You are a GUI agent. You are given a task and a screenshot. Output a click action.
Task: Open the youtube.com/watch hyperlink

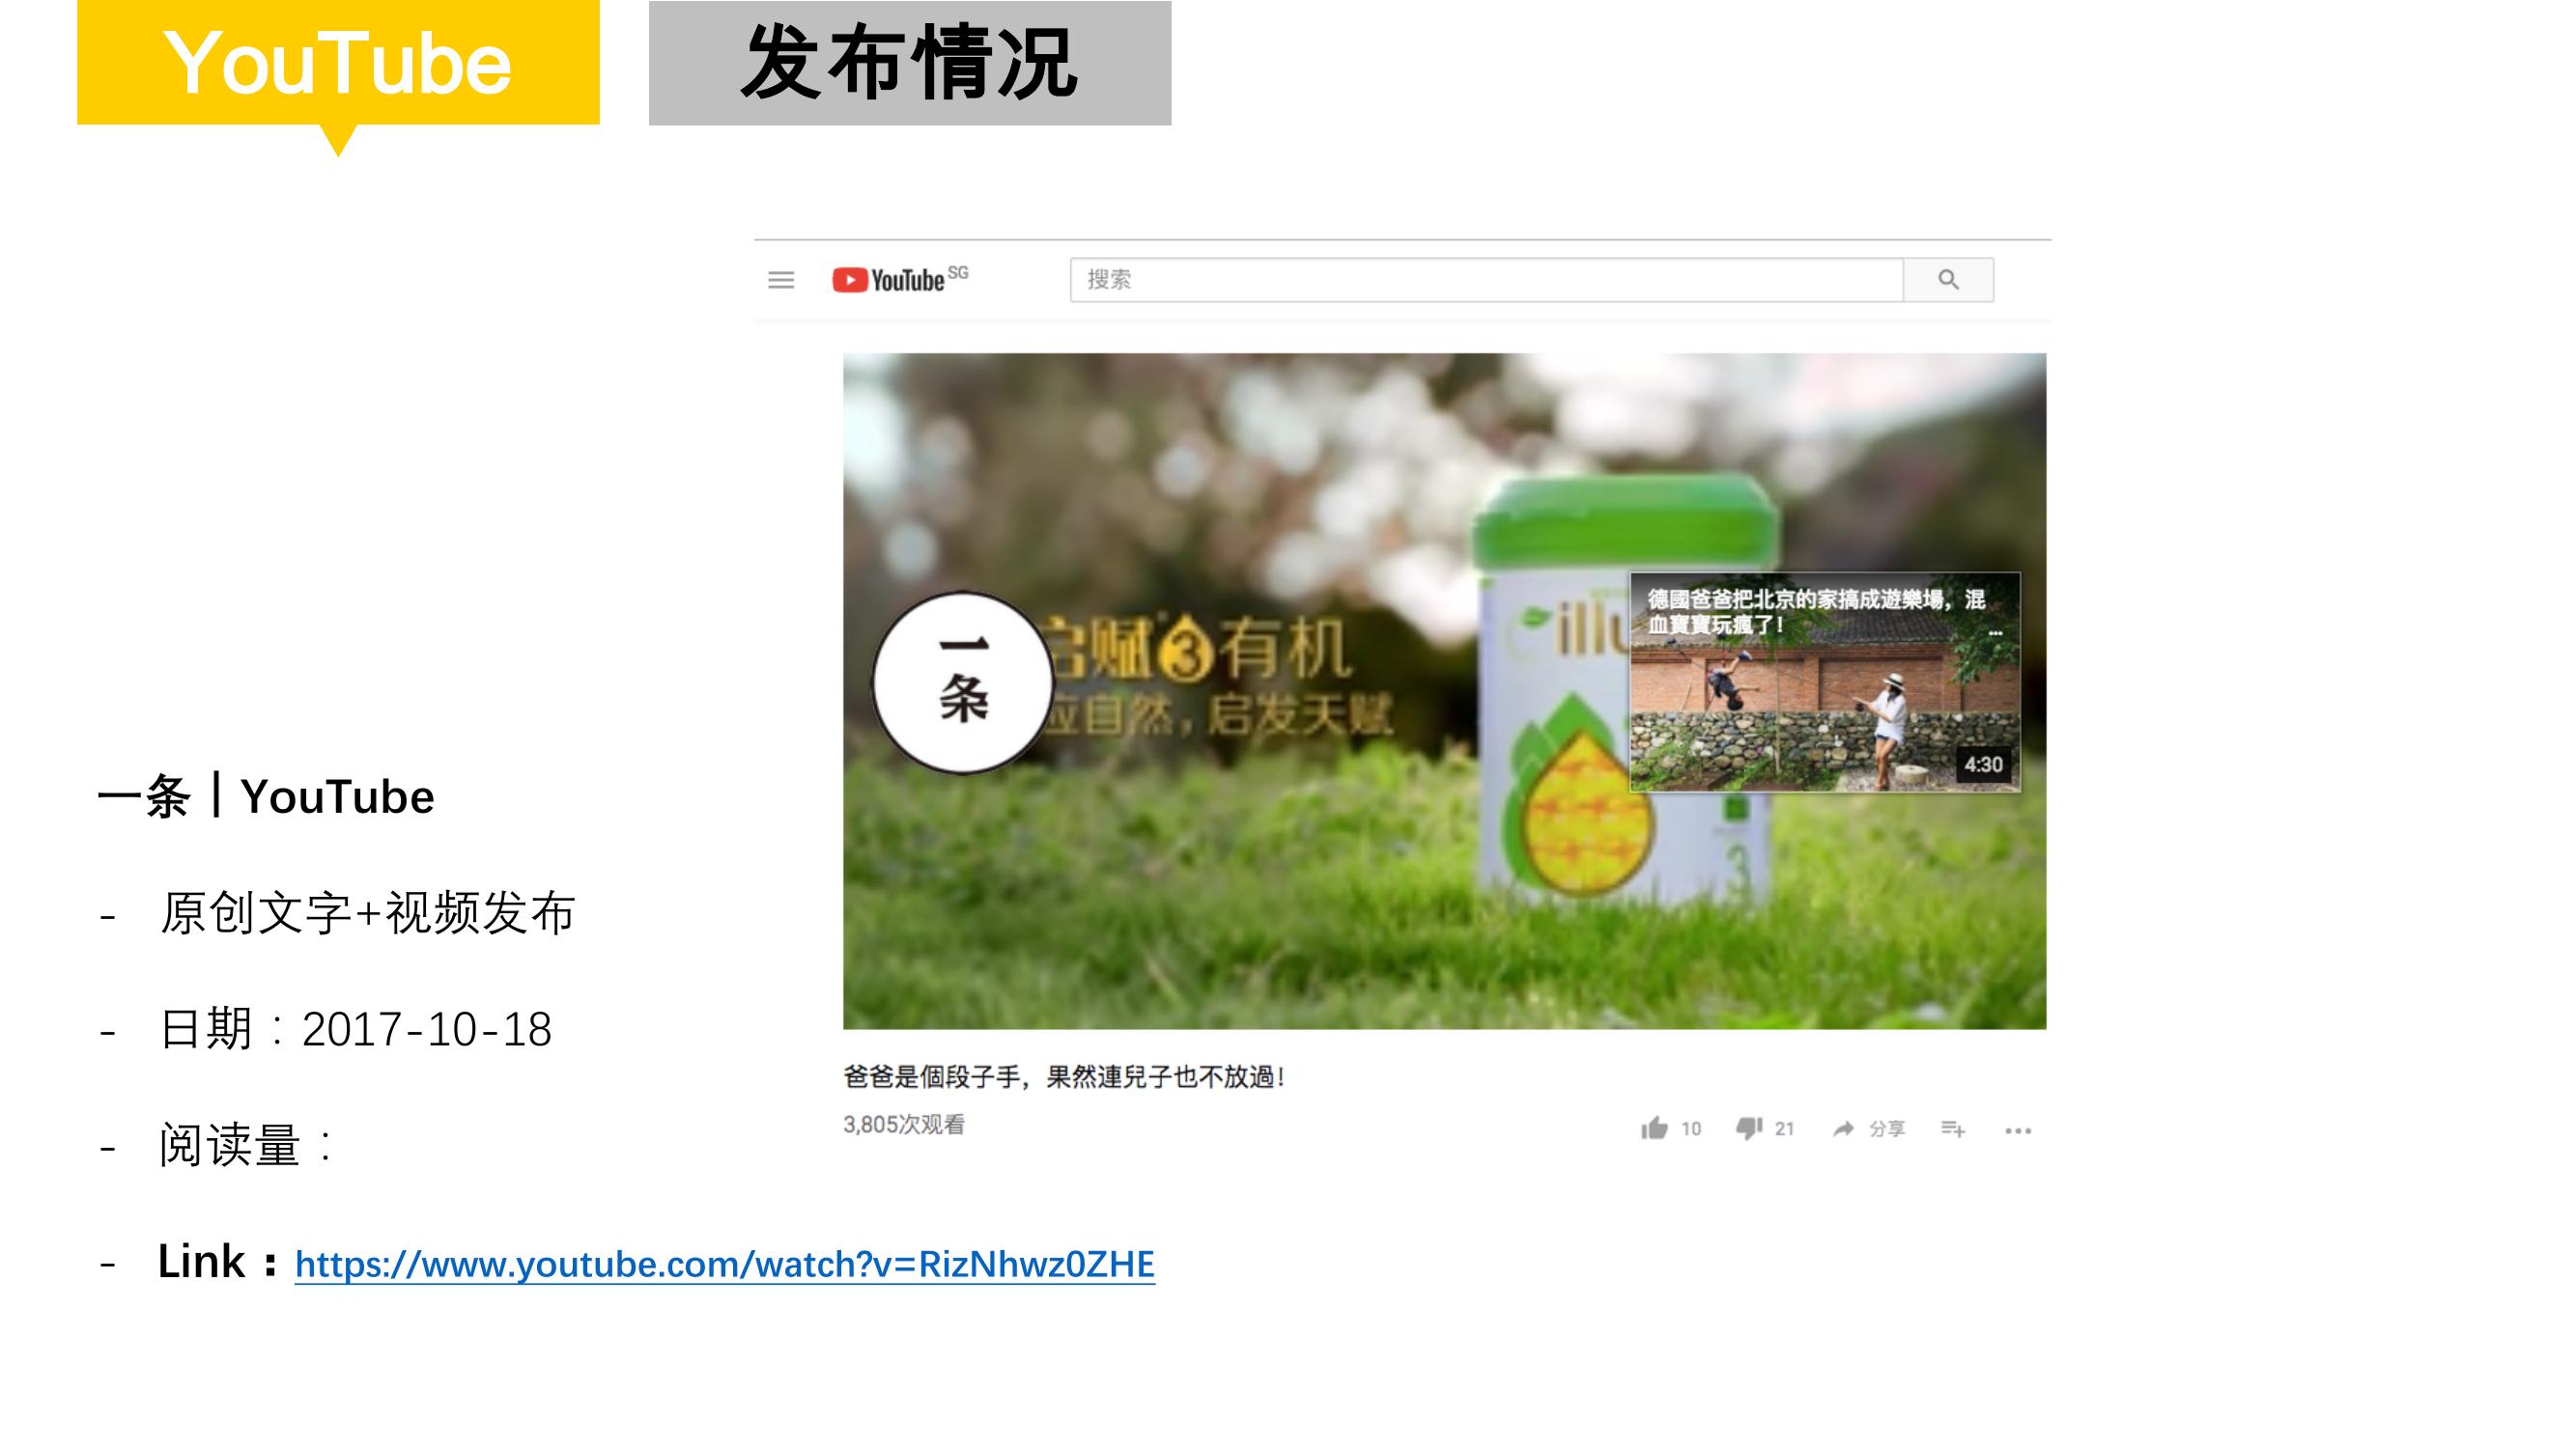724,1265
